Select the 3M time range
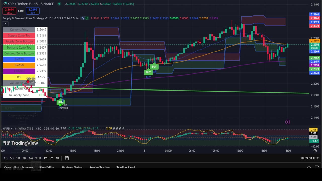This screenshot has width=322, height=181. pos(24,158)
